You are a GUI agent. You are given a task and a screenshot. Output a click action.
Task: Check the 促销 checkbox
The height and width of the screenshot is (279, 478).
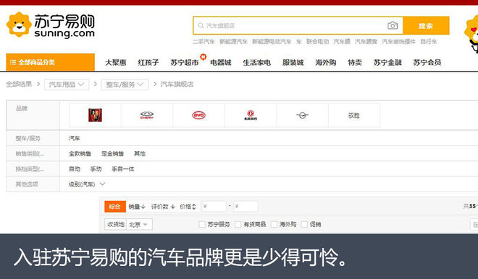coord(304,225)
